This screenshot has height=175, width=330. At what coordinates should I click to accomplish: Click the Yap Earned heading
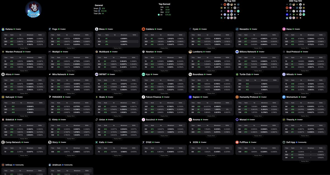pos(164,4)
